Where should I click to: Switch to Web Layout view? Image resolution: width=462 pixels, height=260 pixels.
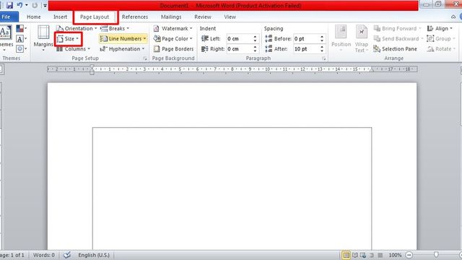coord(363,255)
